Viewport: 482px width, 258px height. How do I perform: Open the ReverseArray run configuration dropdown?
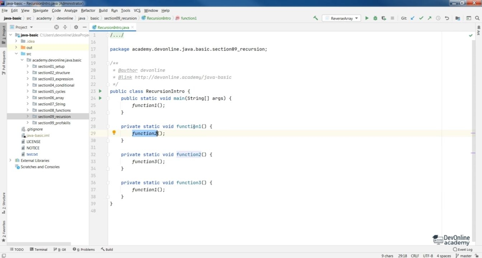point(341,18)
